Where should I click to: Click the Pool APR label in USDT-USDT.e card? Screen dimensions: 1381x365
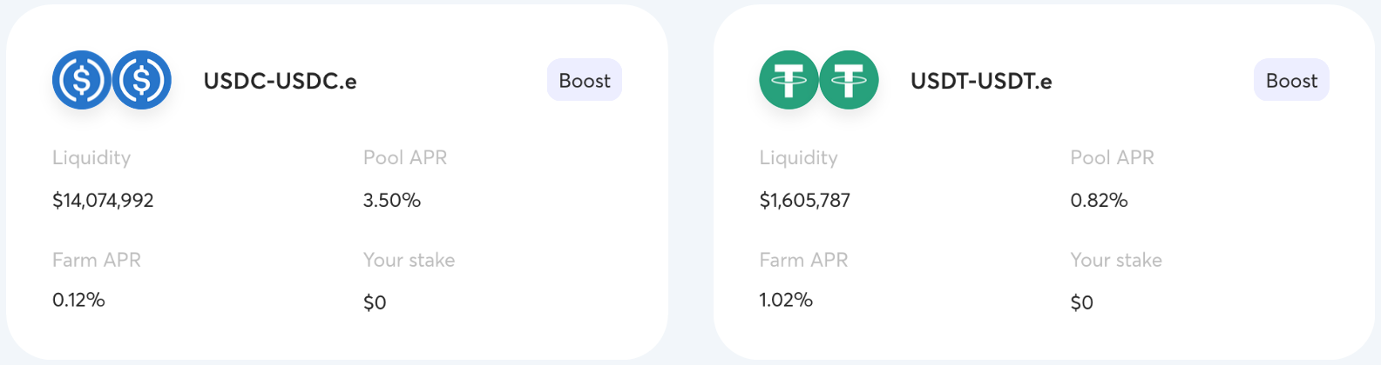click(1112, 157)
